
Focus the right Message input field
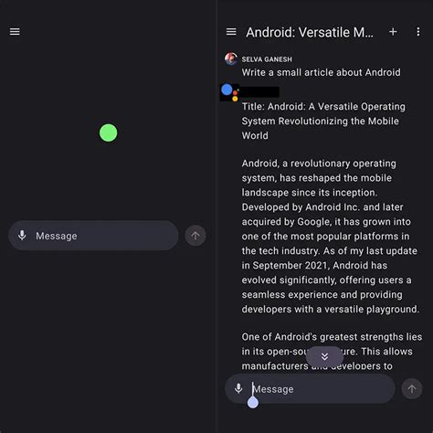310,388
